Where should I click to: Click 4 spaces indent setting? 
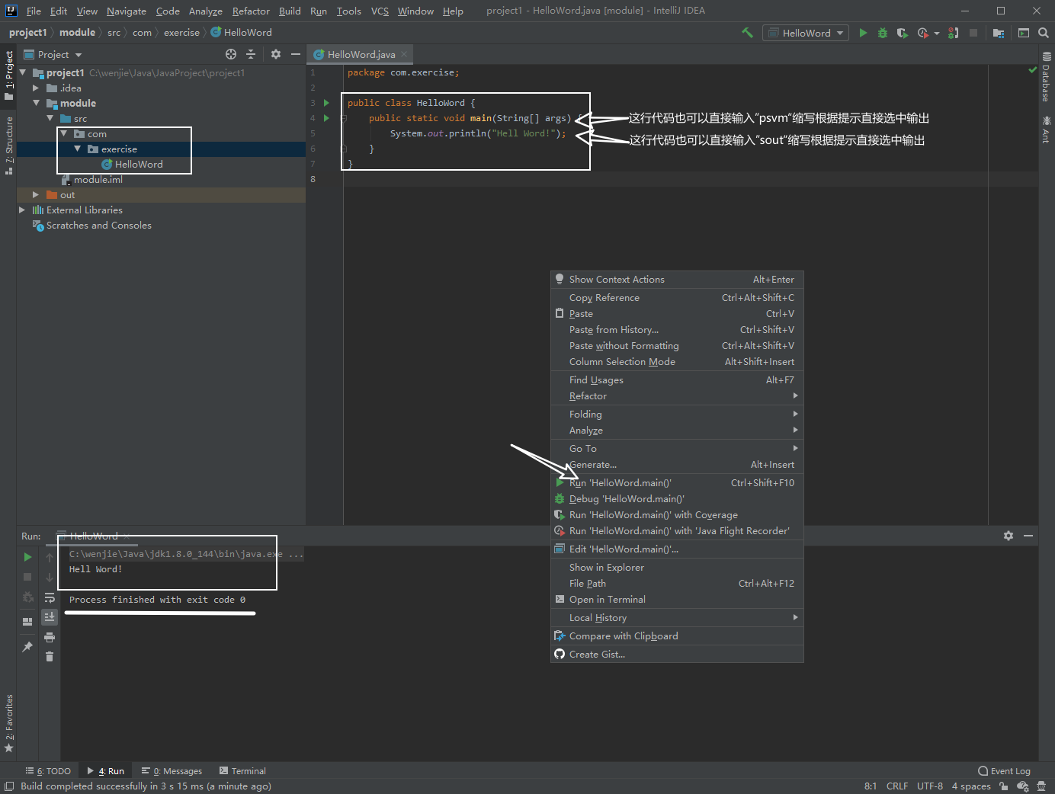point(971,786)
